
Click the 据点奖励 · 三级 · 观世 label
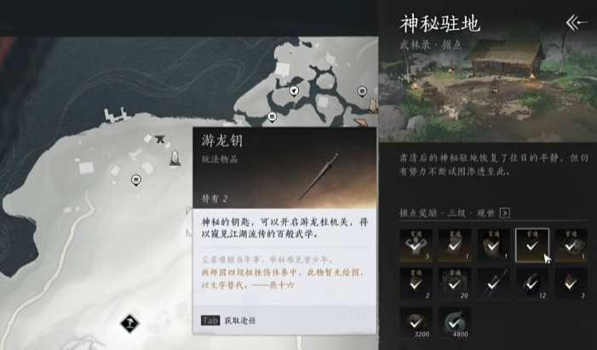pos(447,213)
